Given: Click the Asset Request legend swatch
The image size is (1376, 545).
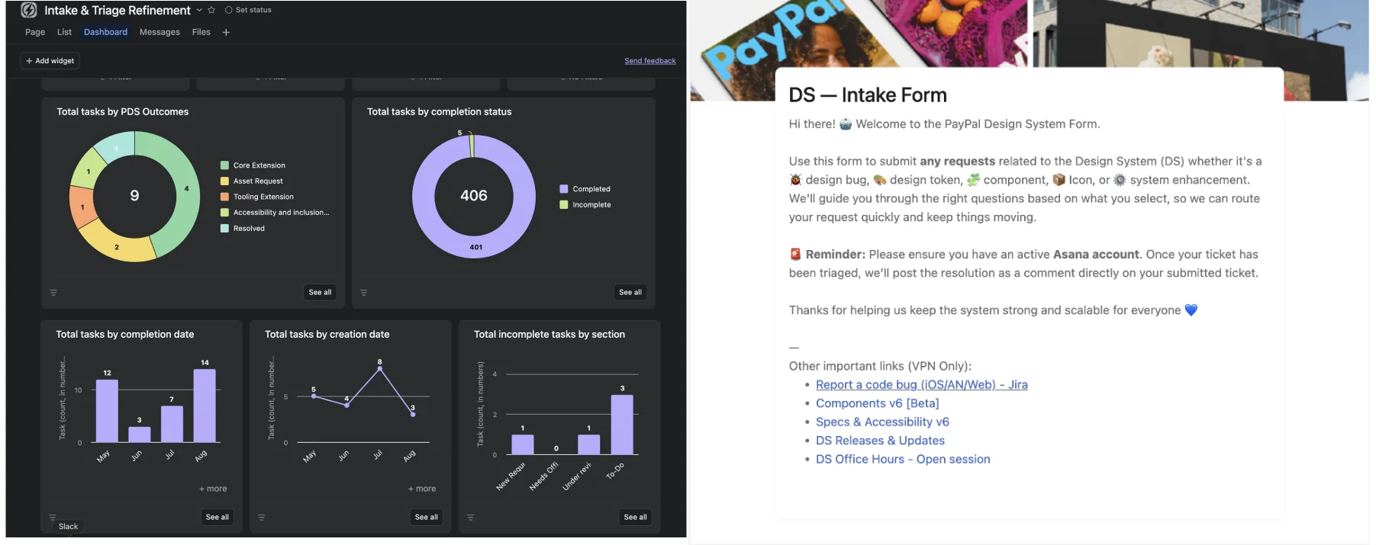Looking at the screenshot, I should coord(224,181).
